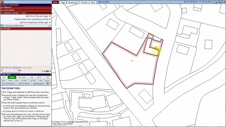The width and height of the screenshot is (226, 127).
Task: Click the line-type icon beside bristol extract lines
Action: point(5,26)
